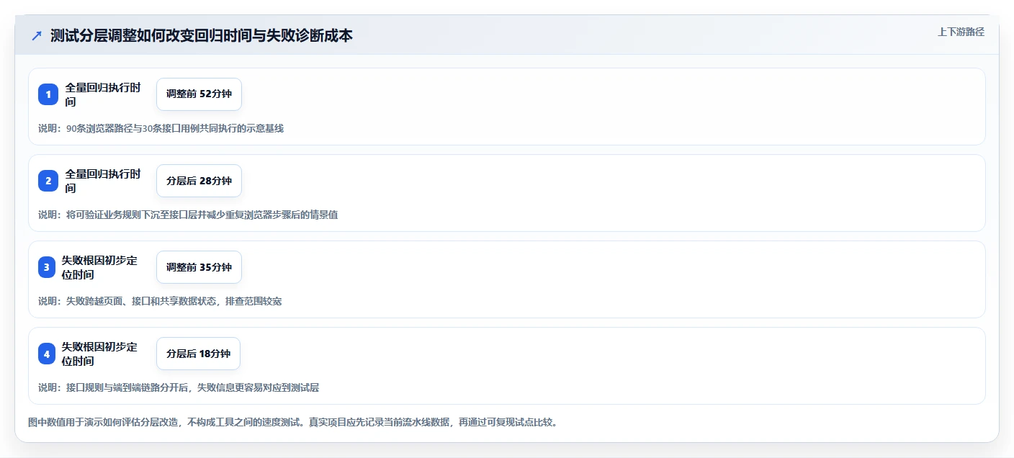Click the arrow icon beside the title
The image size is (1014, 458).
click(37, 36)
